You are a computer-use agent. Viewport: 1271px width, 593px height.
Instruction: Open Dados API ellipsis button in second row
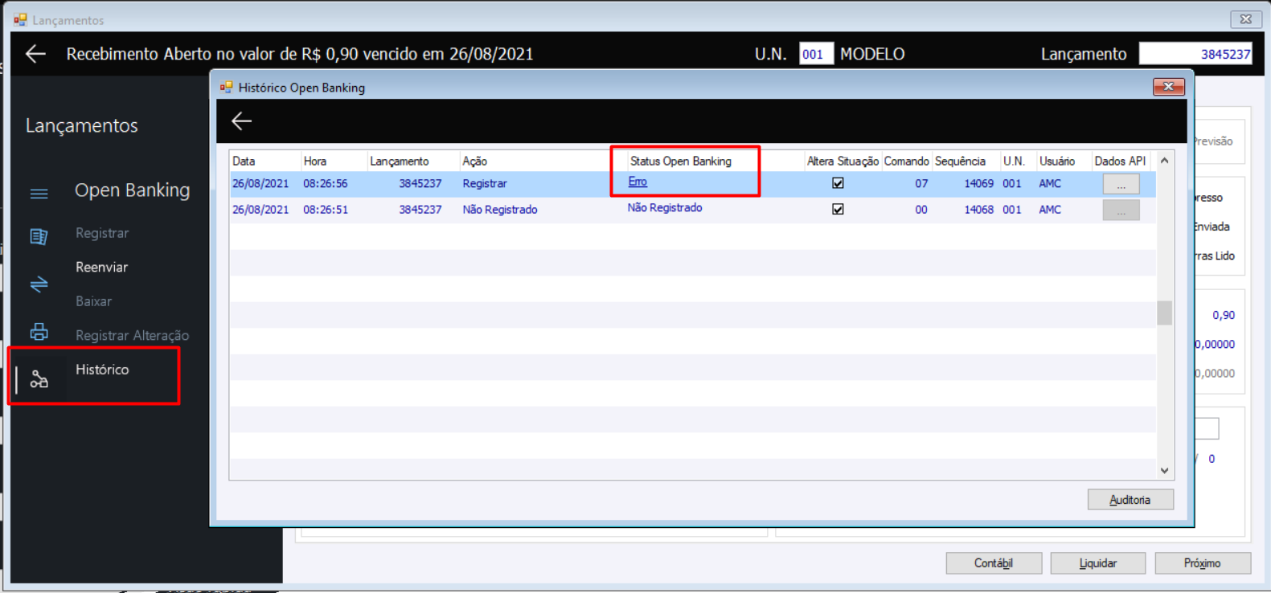point(1121,210)
